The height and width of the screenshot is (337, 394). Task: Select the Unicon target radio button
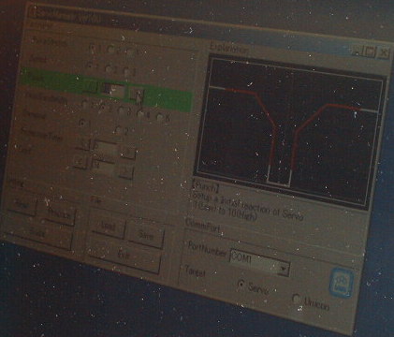coord(296,298)
